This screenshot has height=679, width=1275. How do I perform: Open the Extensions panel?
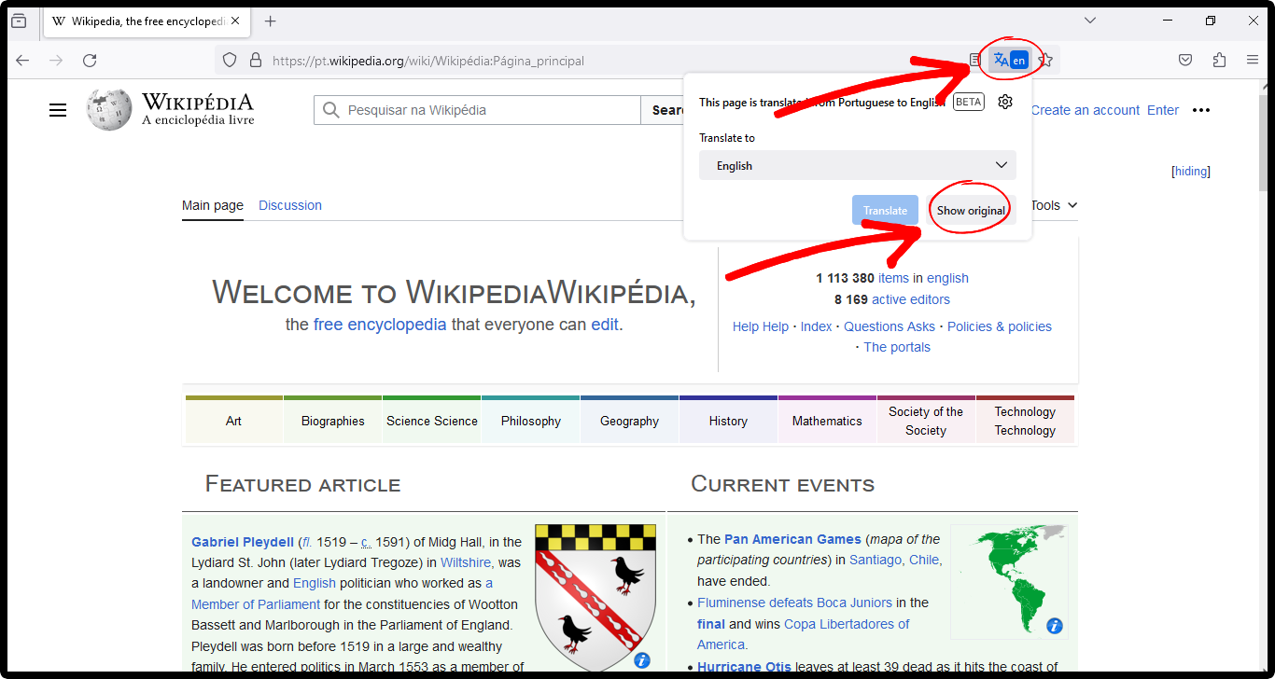[1219, 61]
